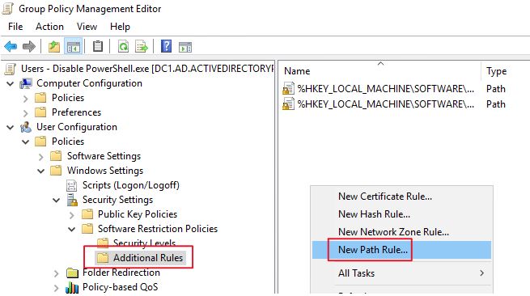Open the All Tasks submenu

coord(401,273)
